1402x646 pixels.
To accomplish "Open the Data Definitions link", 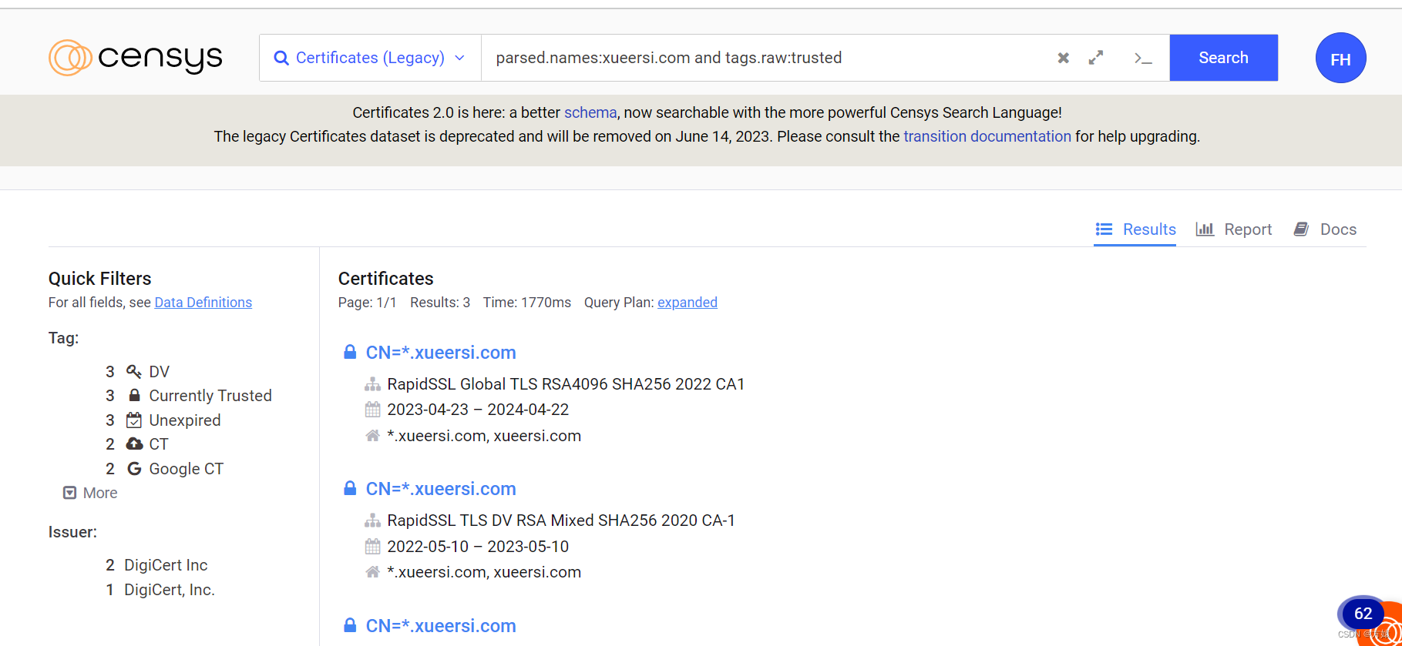I will point(203,303).
